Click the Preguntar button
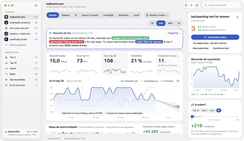This screenshot has width=244, height=141. pos(173,33)
